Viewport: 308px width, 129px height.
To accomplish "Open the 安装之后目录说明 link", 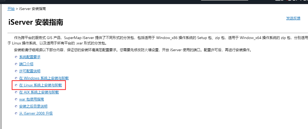I will pyautogui.click(x=33, y=106).
